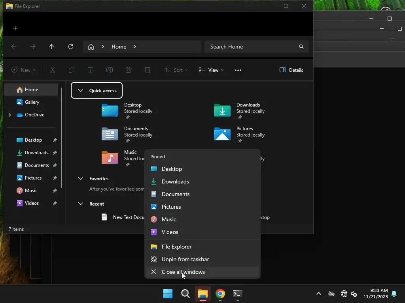Open the View dropdown

(x=211, y=70)
